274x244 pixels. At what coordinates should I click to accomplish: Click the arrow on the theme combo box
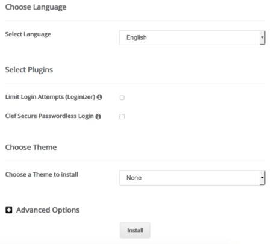pos(262,178)
